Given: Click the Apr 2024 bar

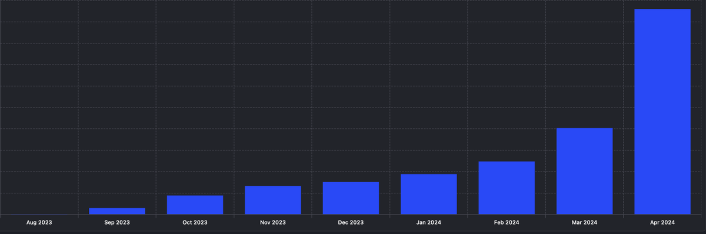Looking at the screenshot, I should 662,112.
